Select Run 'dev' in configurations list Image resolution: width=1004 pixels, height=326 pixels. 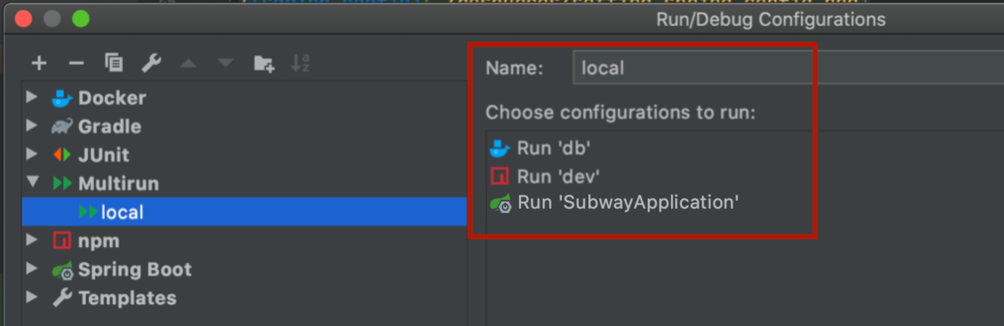tap(558, 177)
